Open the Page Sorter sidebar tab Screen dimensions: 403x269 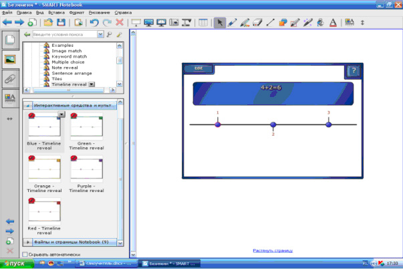(10, 40)
